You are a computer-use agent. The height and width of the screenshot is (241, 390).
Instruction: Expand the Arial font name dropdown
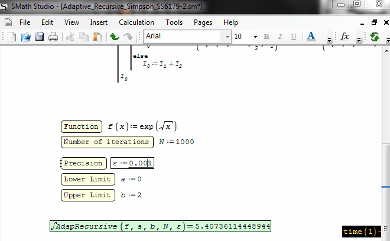tap(226, 37)
